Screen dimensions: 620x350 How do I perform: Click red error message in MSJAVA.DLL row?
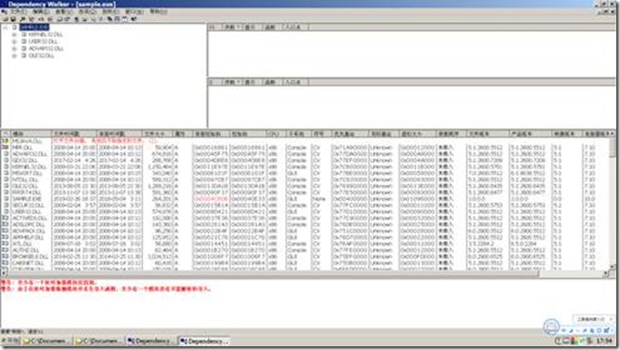(105, 140)
